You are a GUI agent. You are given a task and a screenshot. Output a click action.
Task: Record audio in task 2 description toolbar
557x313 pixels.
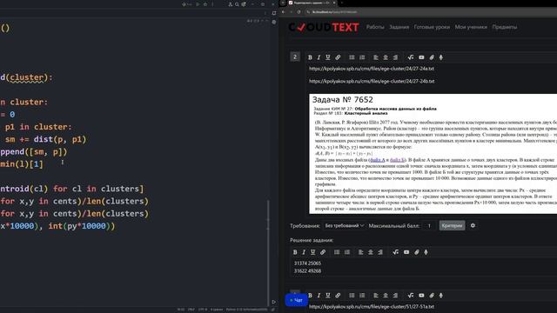click(x=441, y=57)
